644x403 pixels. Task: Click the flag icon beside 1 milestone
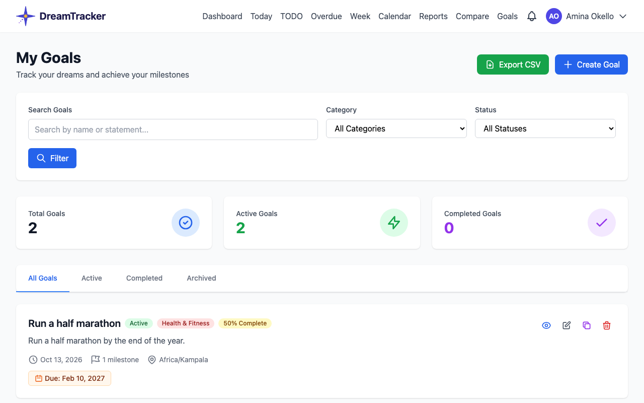(x=95, y=360)
